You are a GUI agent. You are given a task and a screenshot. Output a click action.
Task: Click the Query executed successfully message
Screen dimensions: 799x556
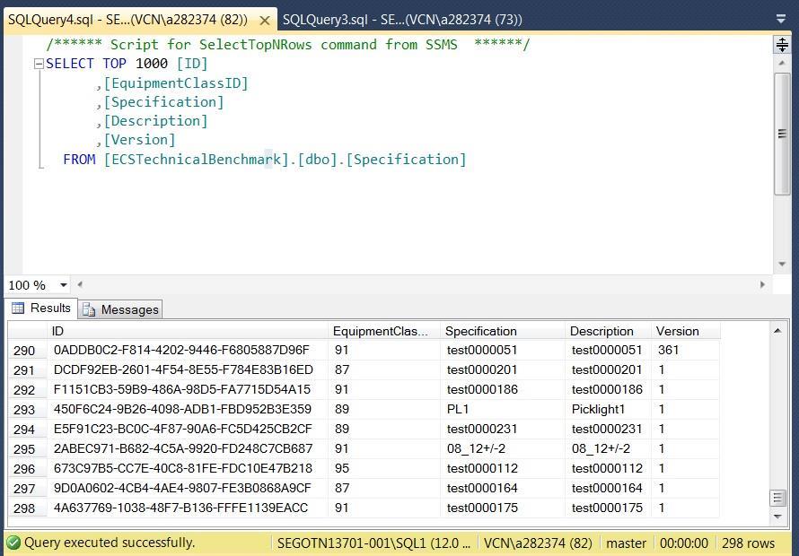pos(109,543)
